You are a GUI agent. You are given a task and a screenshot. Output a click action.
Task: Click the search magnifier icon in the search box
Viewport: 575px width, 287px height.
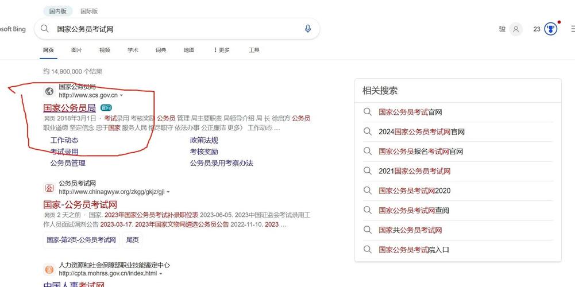point(45,29)
